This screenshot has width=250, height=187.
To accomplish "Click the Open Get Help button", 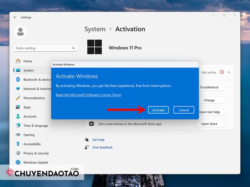I will tap(211, 112).
